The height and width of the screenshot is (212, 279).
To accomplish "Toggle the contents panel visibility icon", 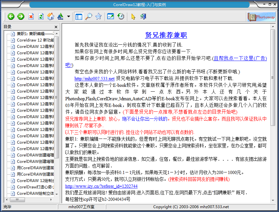I will pos(79,16).
